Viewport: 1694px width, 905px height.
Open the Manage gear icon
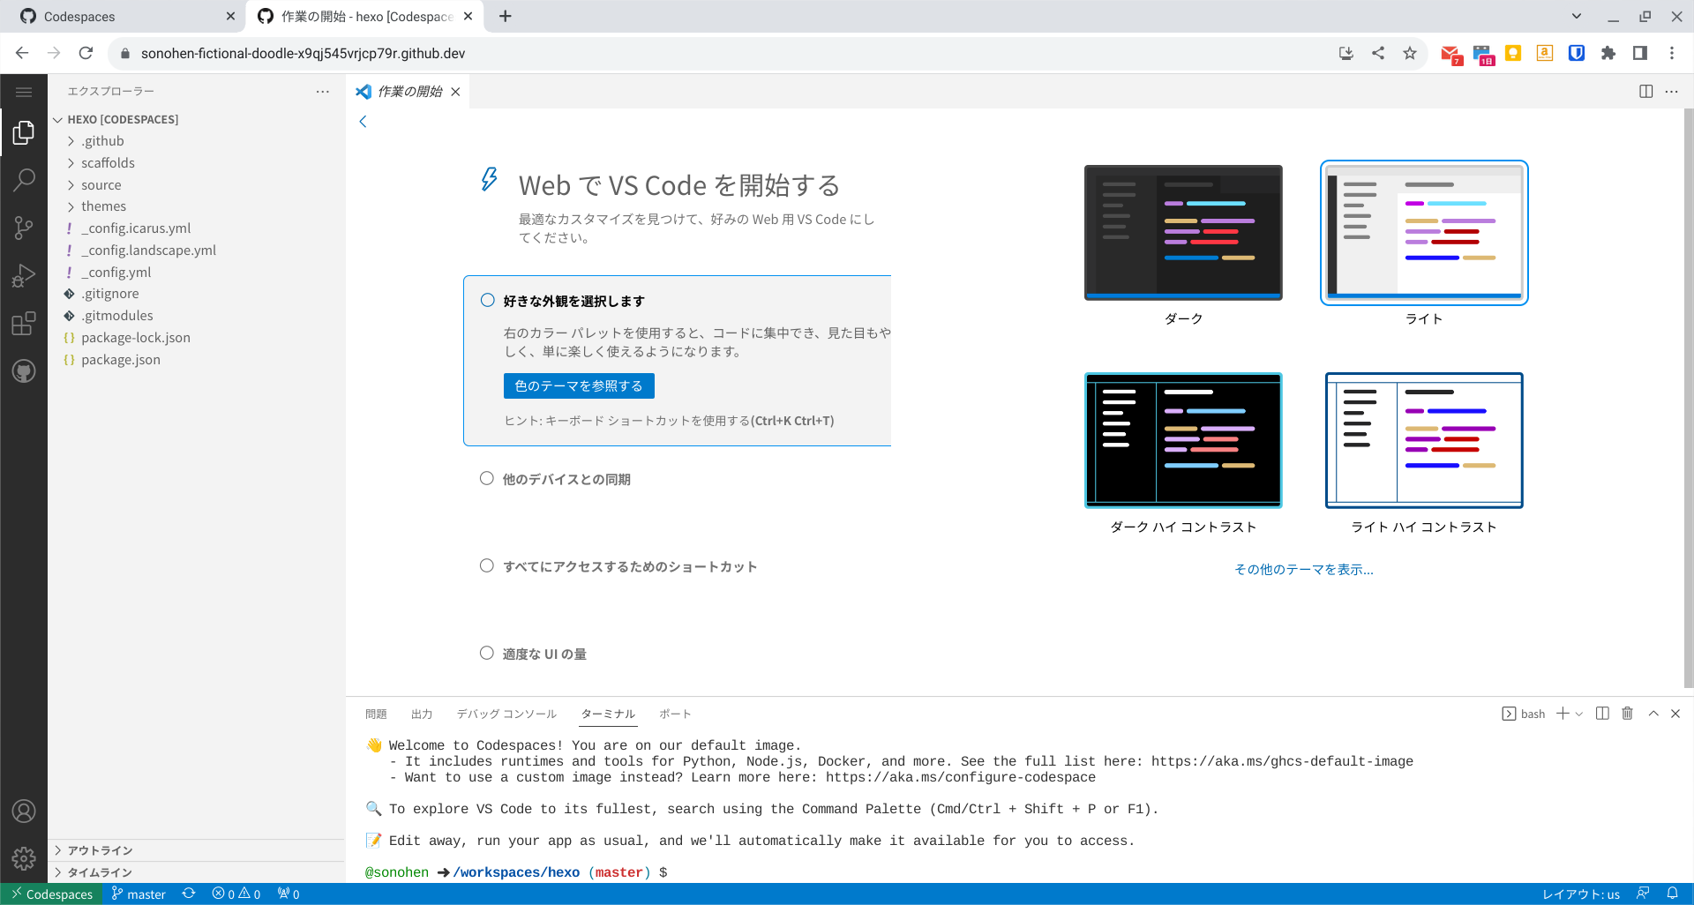coord(24,859)
